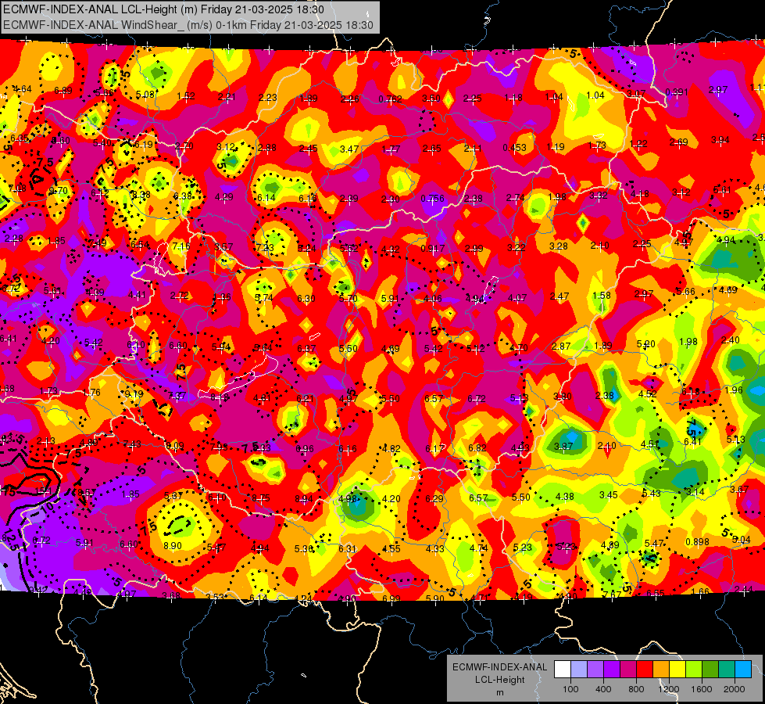Click the grid value 6.99
765x704 pixels.
click(x=391, y=598)
